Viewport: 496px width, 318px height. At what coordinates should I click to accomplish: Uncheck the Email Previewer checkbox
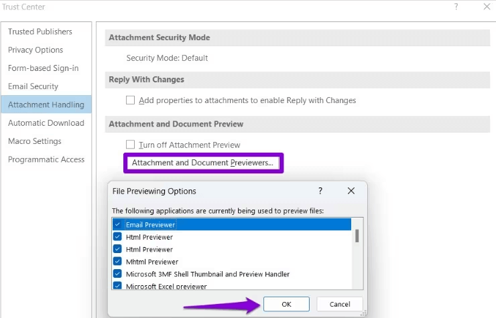click(118, 225)
